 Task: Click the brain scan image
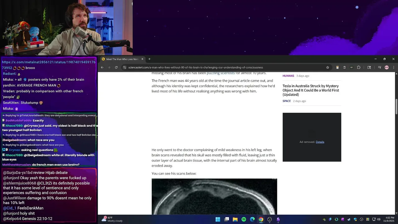(x=214, y=197)
